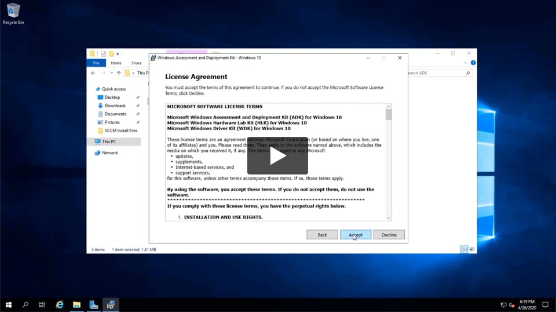Open the Recycle Bin desktop icon

[13, 13]
